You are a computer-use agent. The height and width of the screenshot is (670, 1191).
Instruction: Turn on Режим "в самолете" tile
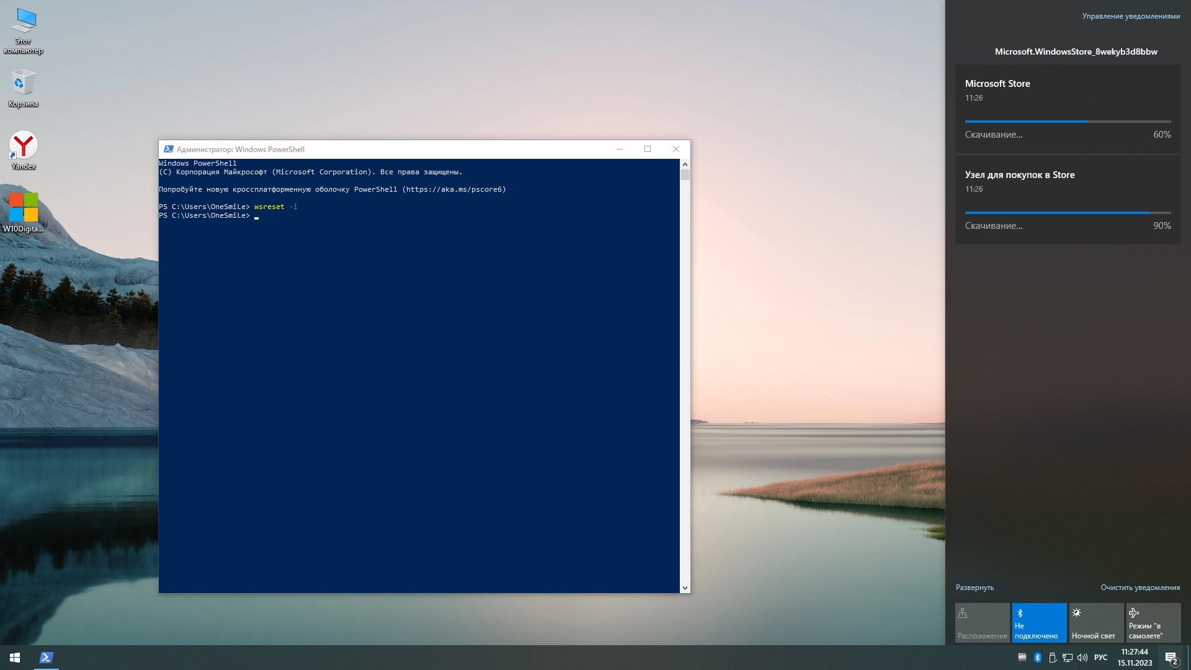click(x=1153, y=622)
